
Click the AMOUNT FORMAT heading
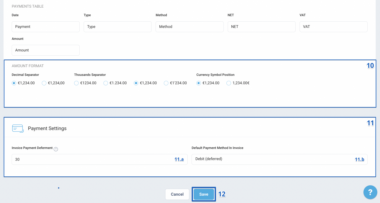28,66
